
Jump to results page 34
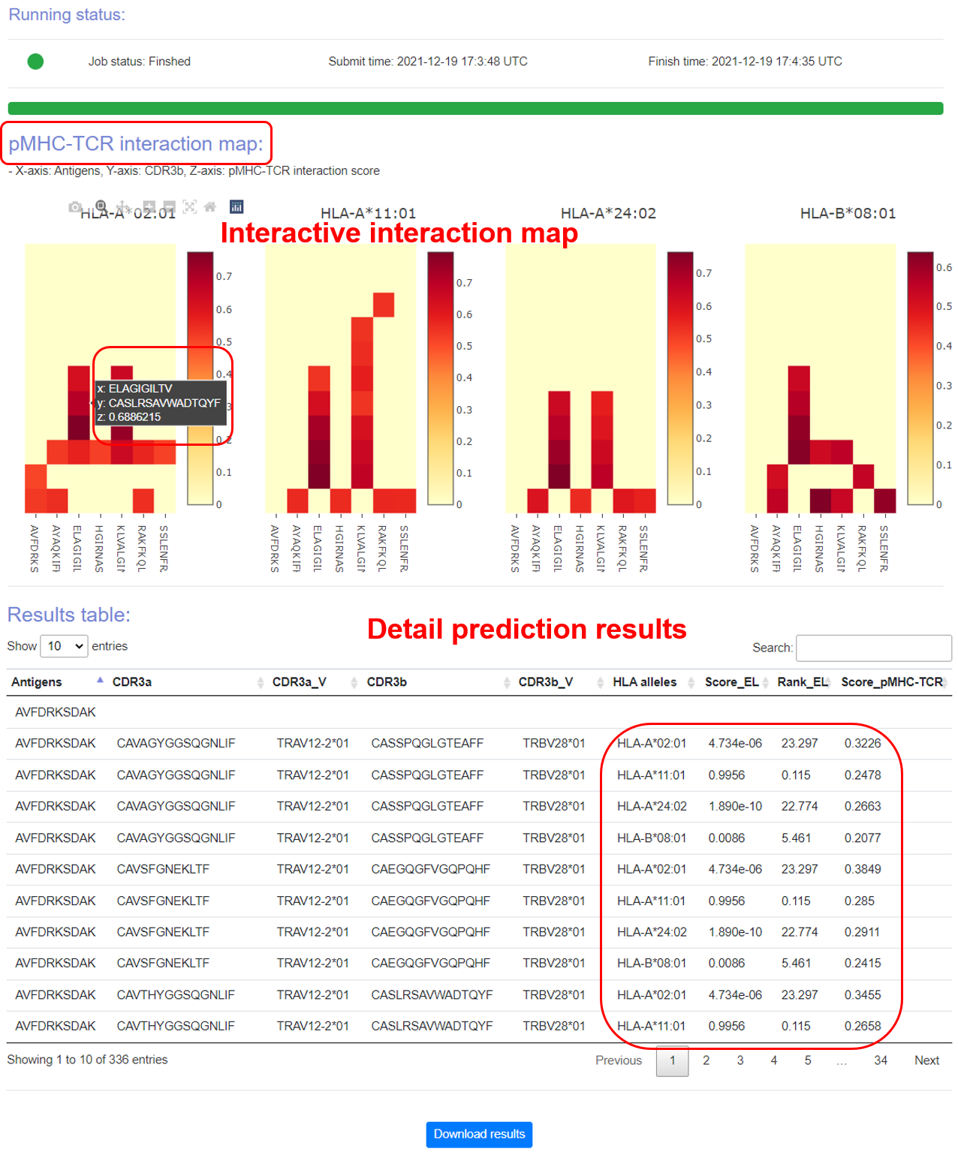point(880,1060)
